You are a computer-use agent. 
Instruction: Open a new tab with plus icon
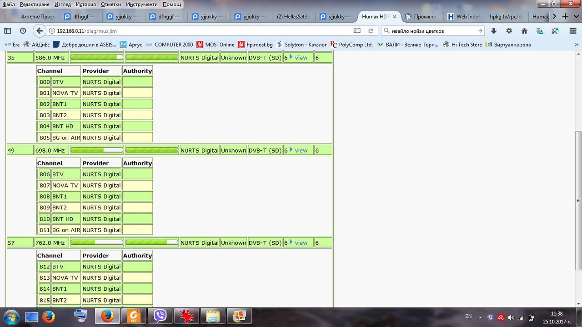pyautogui.click(x=565, y=16)
